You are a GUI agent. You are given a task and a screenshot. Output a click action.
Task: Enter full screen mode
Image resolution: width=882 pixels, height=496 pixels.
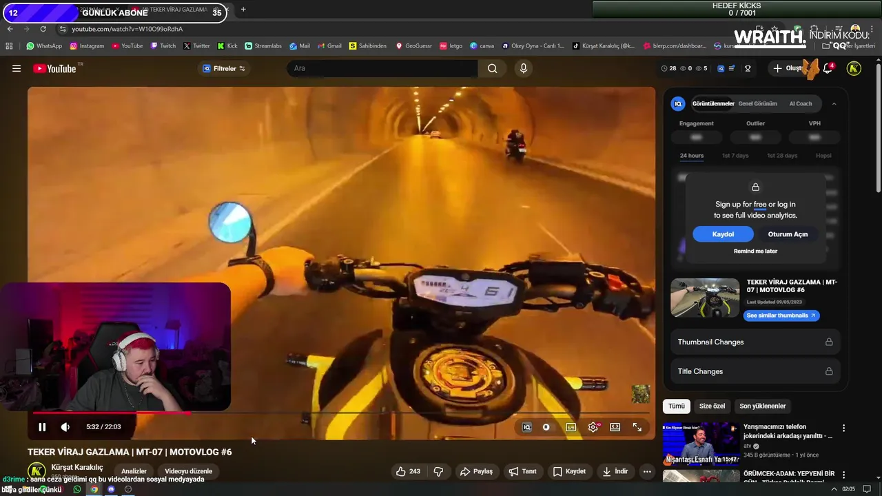pyautogui.click(x=637, y=427)
